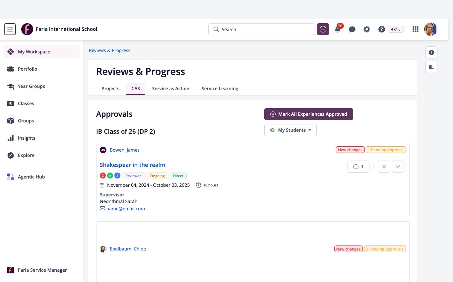Click Mark All Experiences Approved
Viewport: 453px width, 282px height.
(309, 114)
